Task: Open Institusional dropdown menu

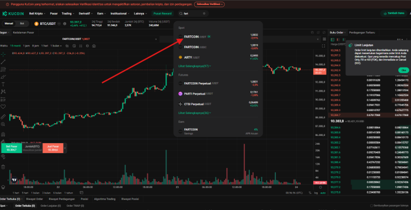Action: pos(120,13)
